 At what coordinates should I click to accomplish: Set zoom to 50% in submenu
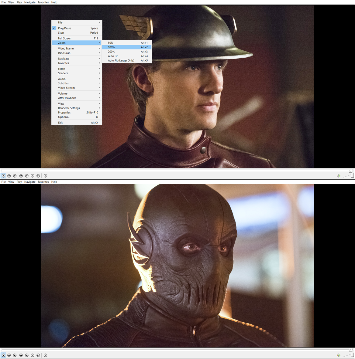point(126,43)
